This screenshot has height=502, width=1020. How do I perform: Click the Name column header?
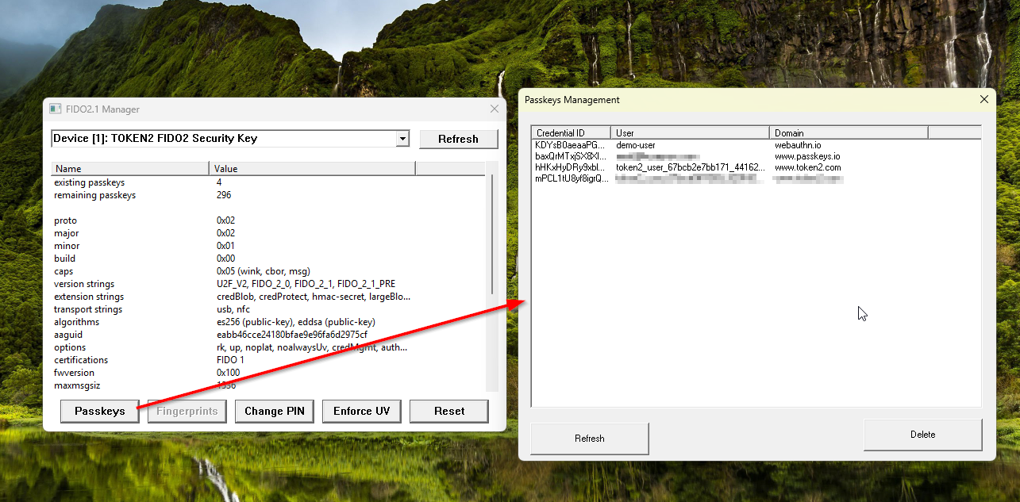[x=130, y=168]
